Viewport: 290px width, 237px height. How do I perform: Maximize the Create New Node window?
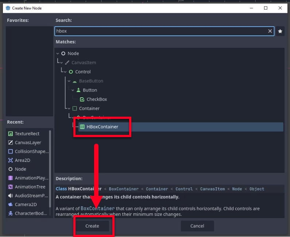[x=266, y=8]
